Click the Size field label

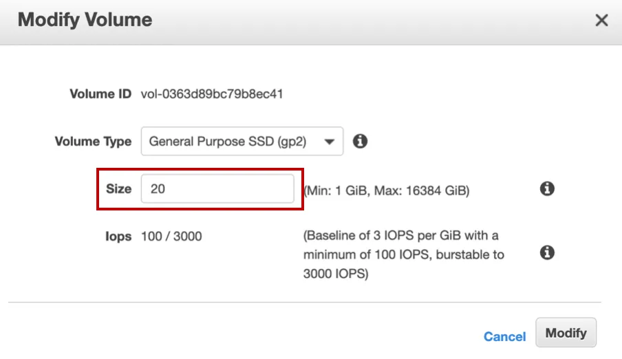(x=118, y=188)
